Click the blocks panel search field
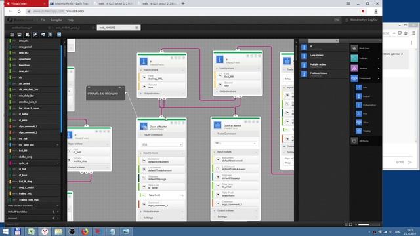 [324, 41]
